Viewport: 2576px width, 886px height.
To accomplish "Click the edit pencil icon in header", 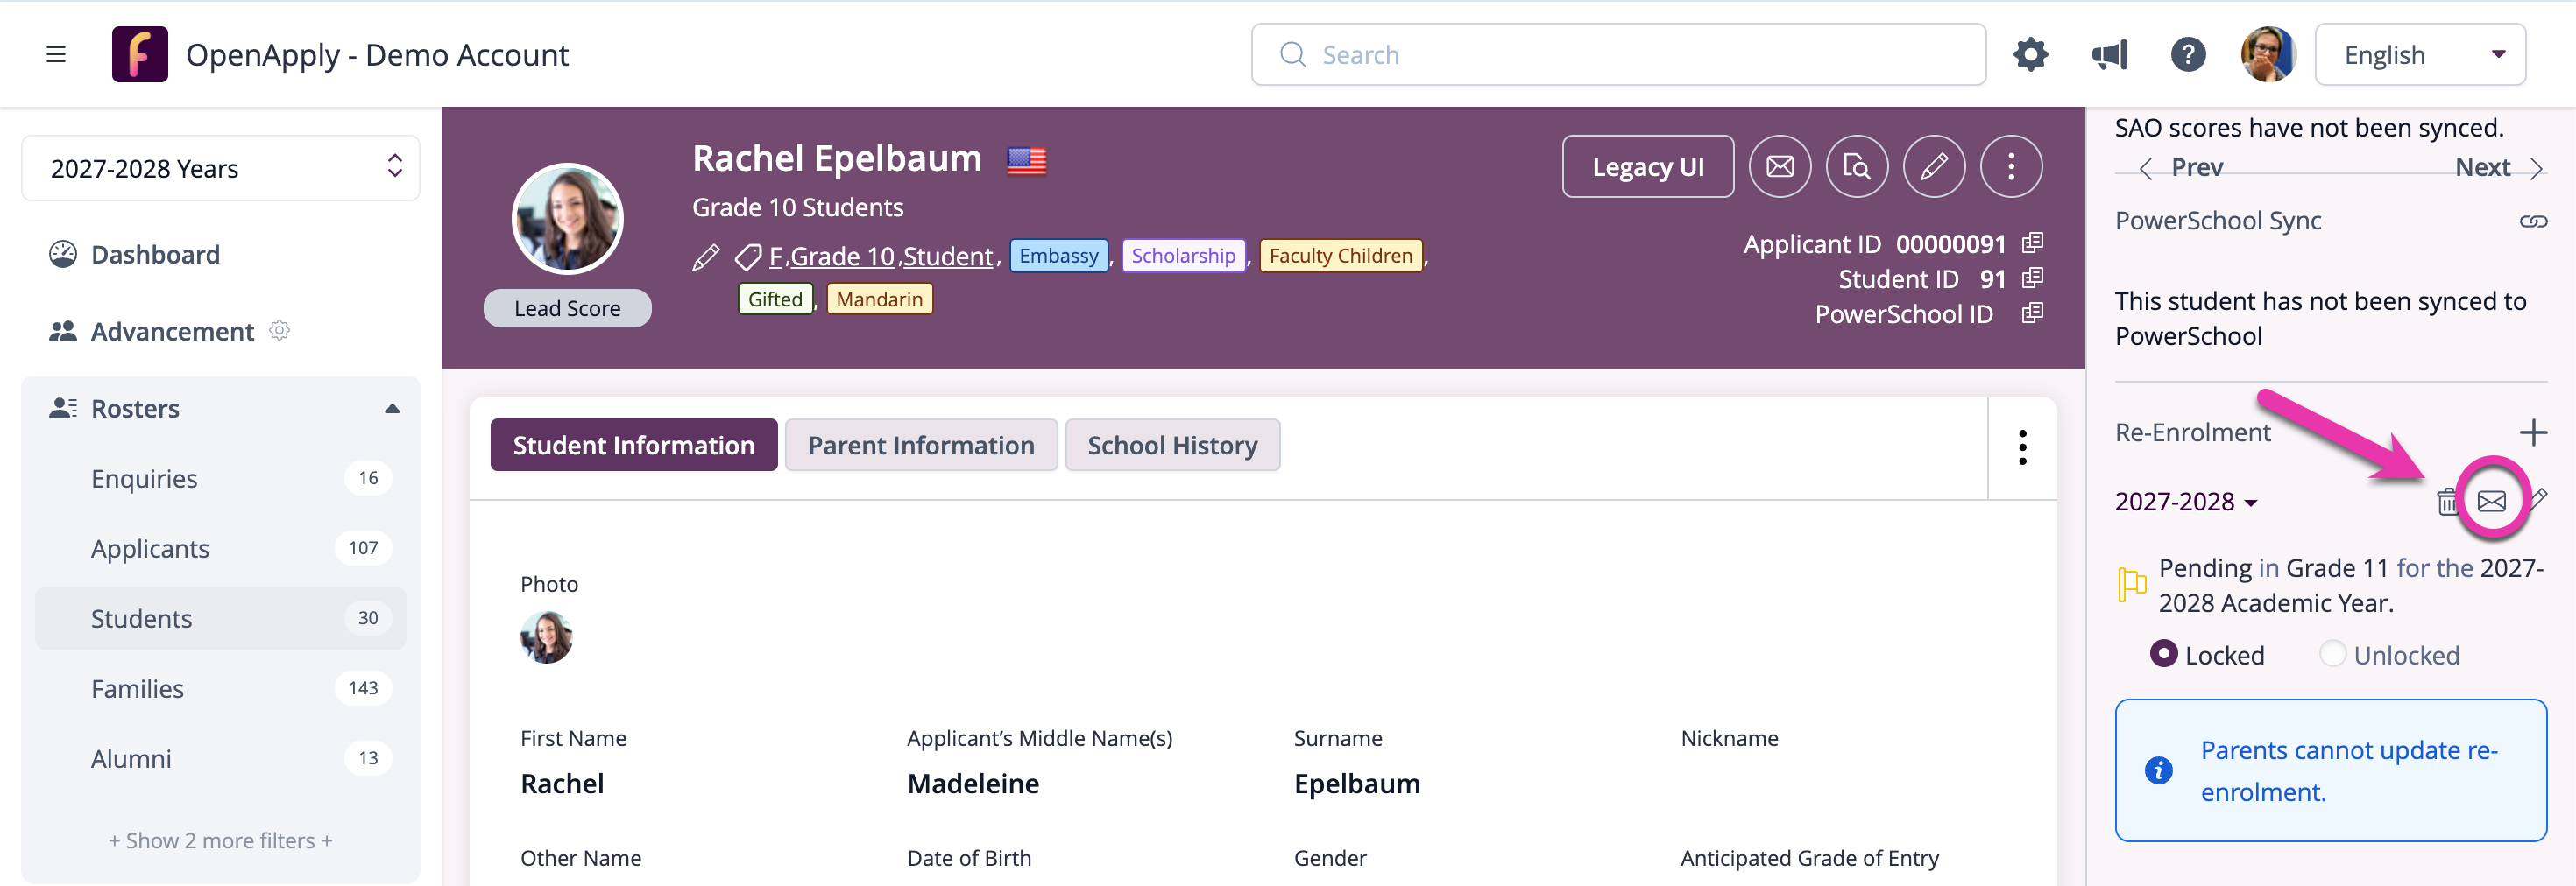I will point(1933,165).
